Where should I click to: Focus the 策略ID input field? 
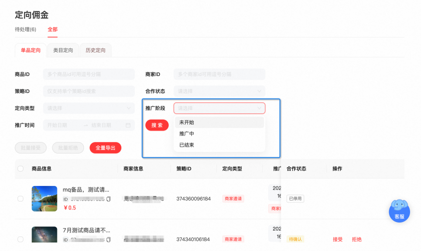(89, 91)
